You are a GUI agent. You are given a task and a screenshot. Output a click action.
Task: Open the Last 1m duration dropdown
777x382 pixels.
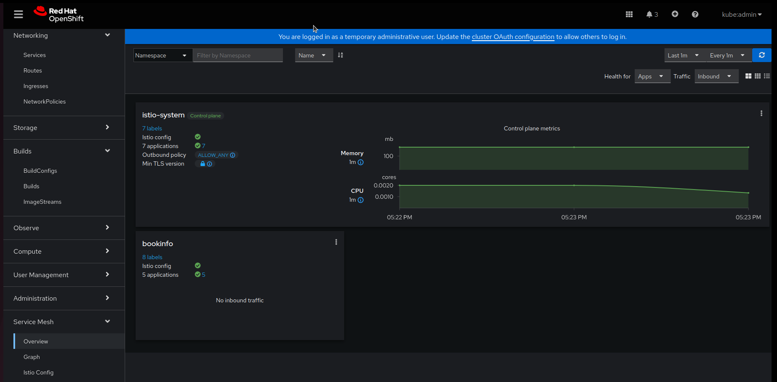pos(685,55)
